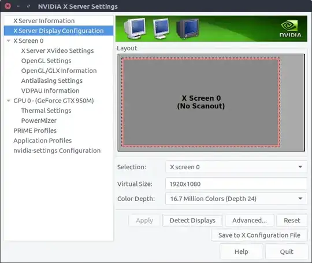
Task: Open PRIME Profiles page
Action: point(35,130)
